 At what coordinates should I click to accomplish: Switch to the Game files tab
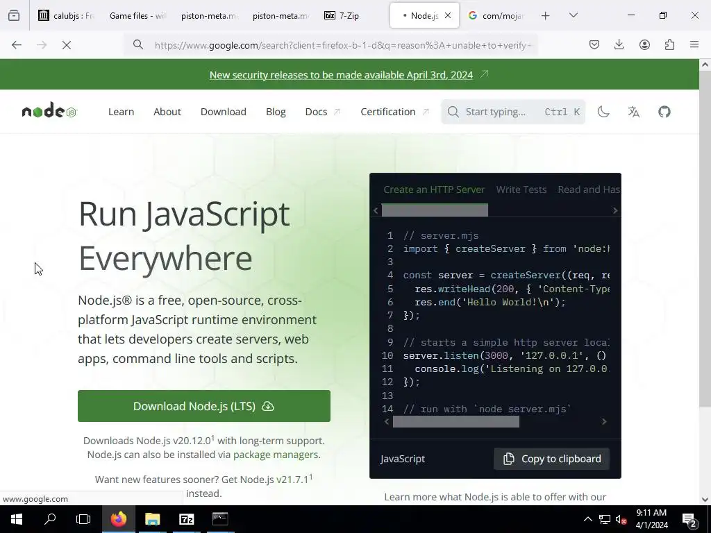[137, 15]
